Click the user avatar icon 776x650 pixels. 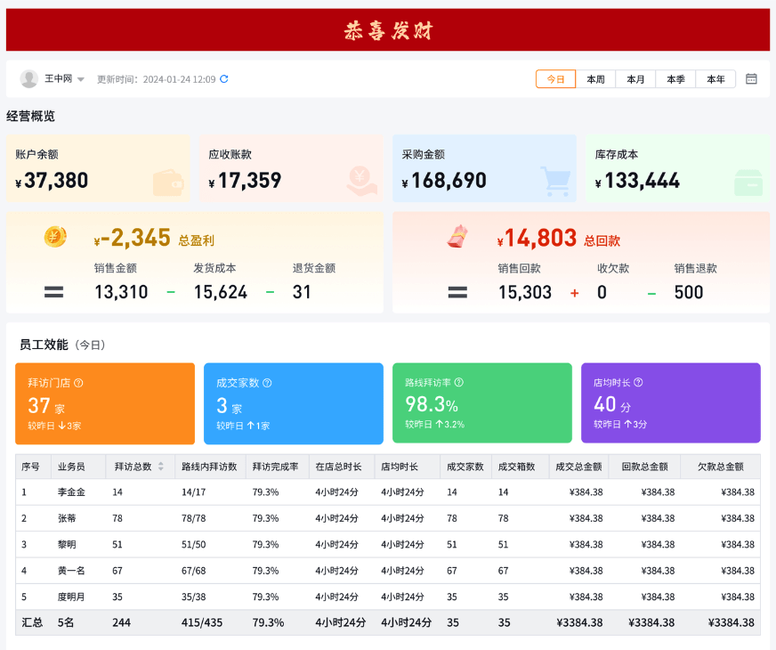[29, 79]
